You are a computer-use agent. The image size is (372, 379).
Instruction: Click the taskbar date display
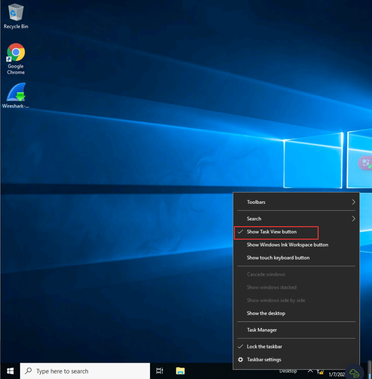(x=337, y=374)
